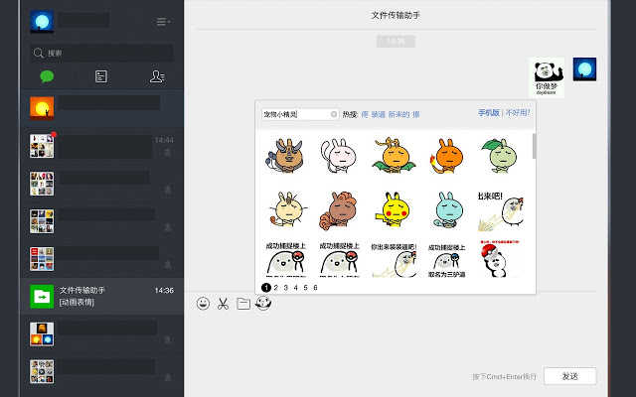Go to sticker results page 6
636x397 pixels.
click(315, 288)
